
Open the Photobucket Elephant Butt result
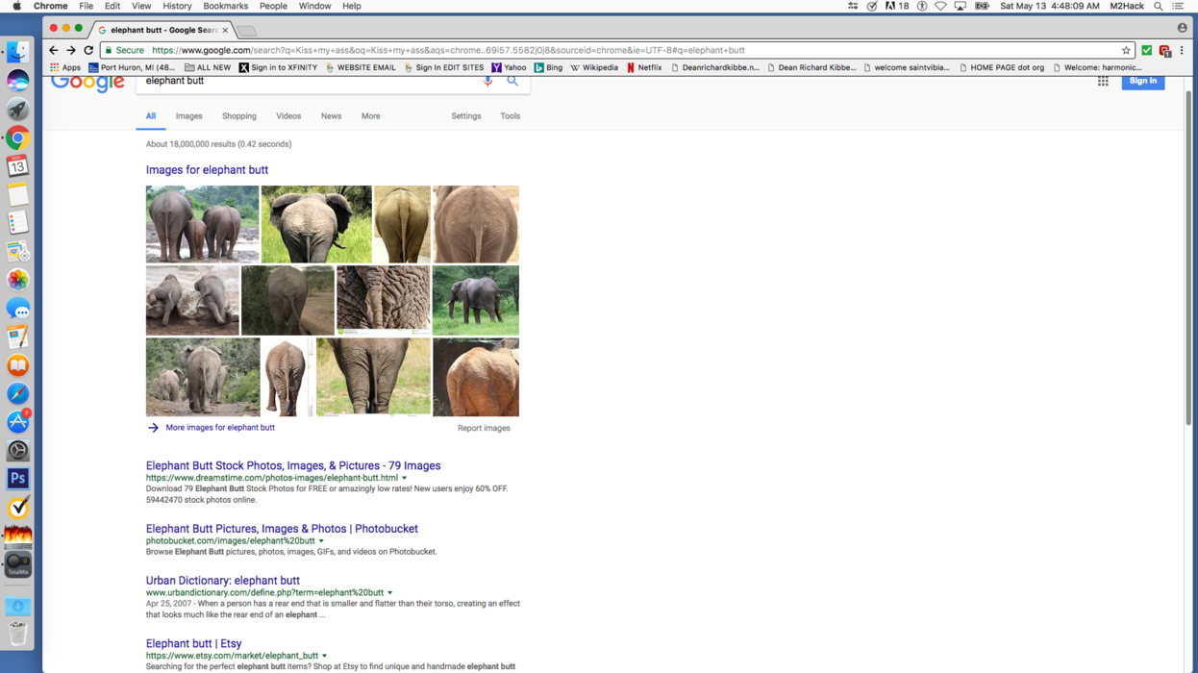click(x=282, y=529)
